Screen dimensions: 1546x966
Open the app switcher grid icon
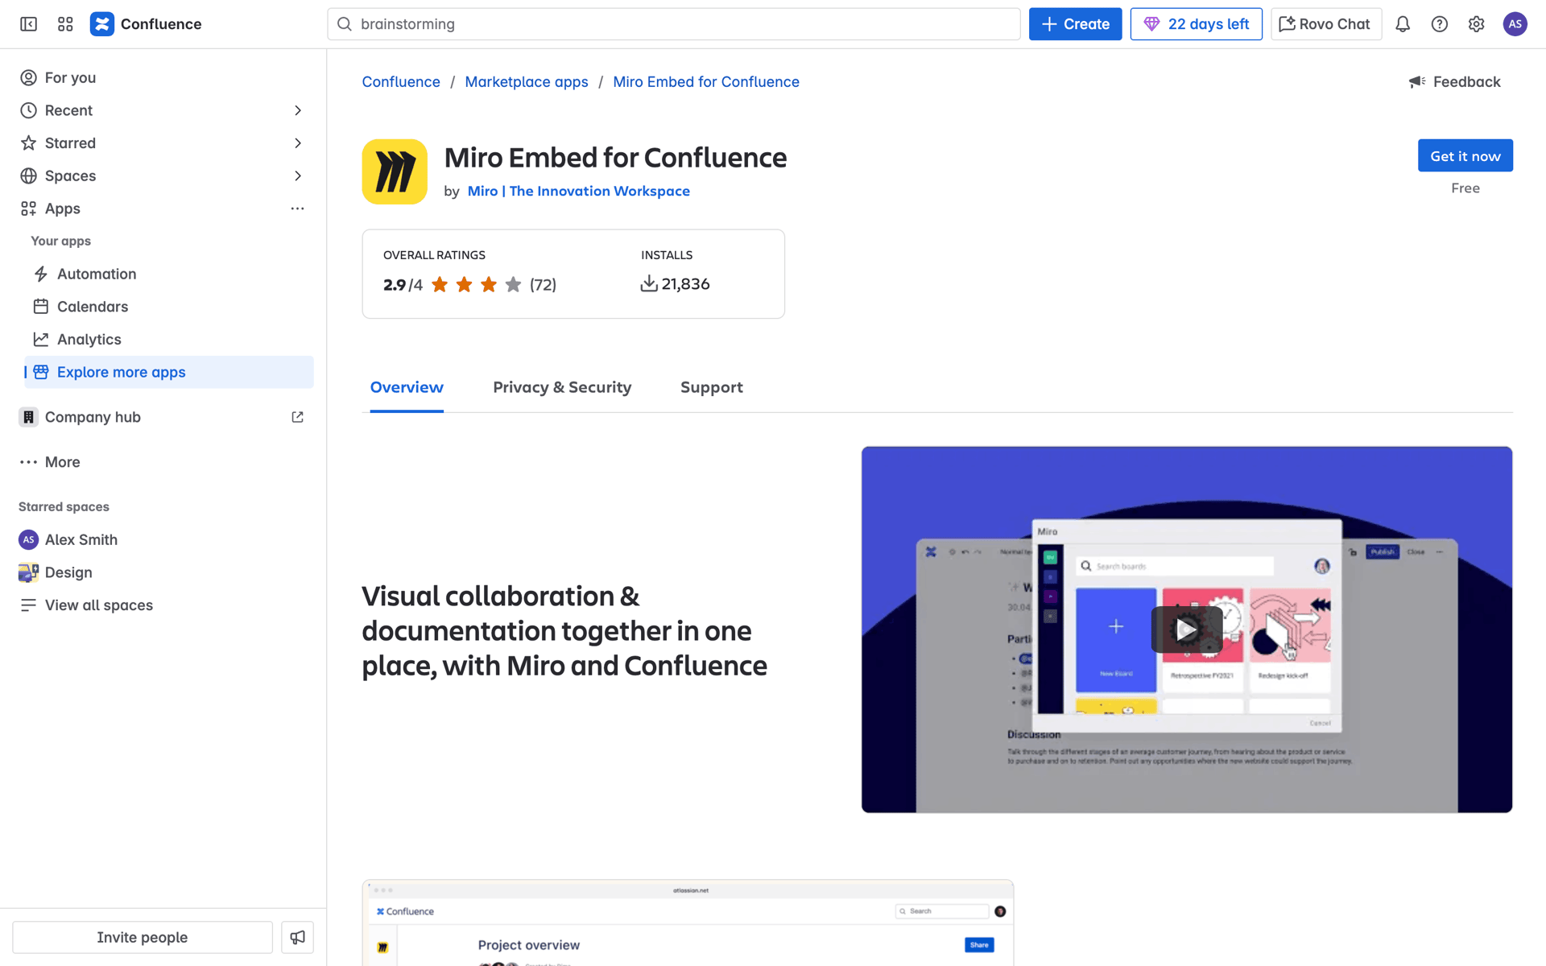coord(65,24)
